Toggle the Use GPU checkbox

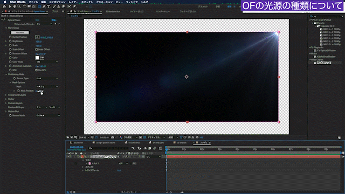[x=36, y=70]
